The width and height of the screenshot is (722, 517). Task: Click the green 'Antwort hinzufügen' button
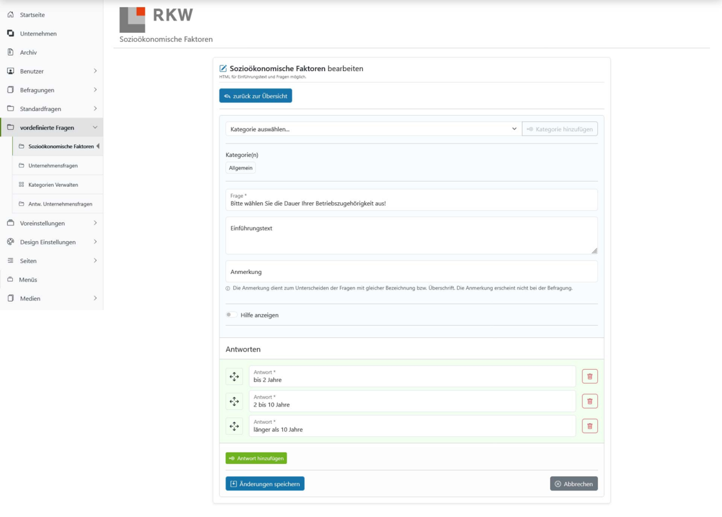pyautogui.click(x=256, y=458)
